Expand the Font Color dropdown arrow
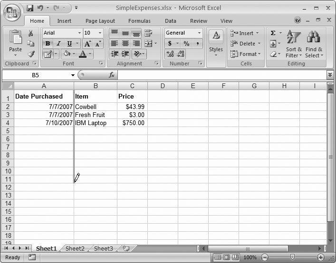Image resolution: width=336 pixels, height=263 pixels. click(x=90, y=54)
